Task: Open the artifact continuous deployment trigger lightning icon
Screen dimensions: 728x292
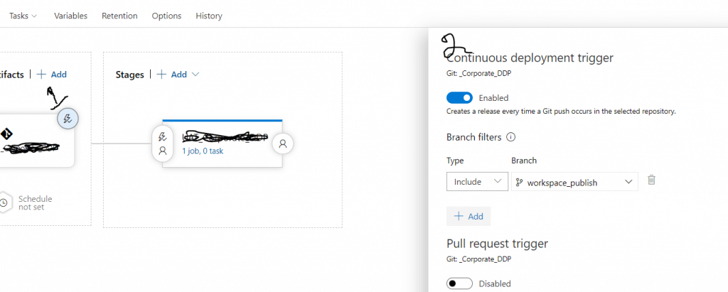Action: pyautogui.click(x=67, y=119)
